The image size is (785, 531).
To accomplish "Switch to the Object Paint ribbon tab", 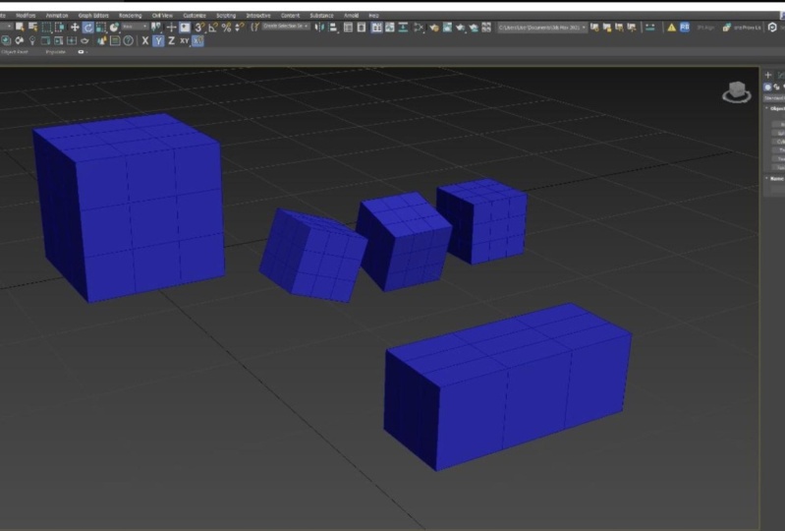I will click(x=15, y=52).
